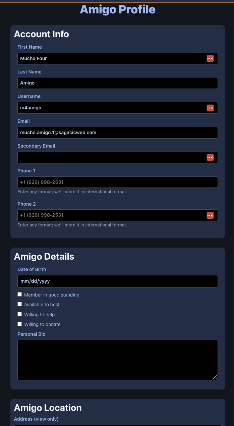Image resolution: width=234 pixels, height=426 pixels.
Task: Check the Available to host option
Action: pos(19,304)
